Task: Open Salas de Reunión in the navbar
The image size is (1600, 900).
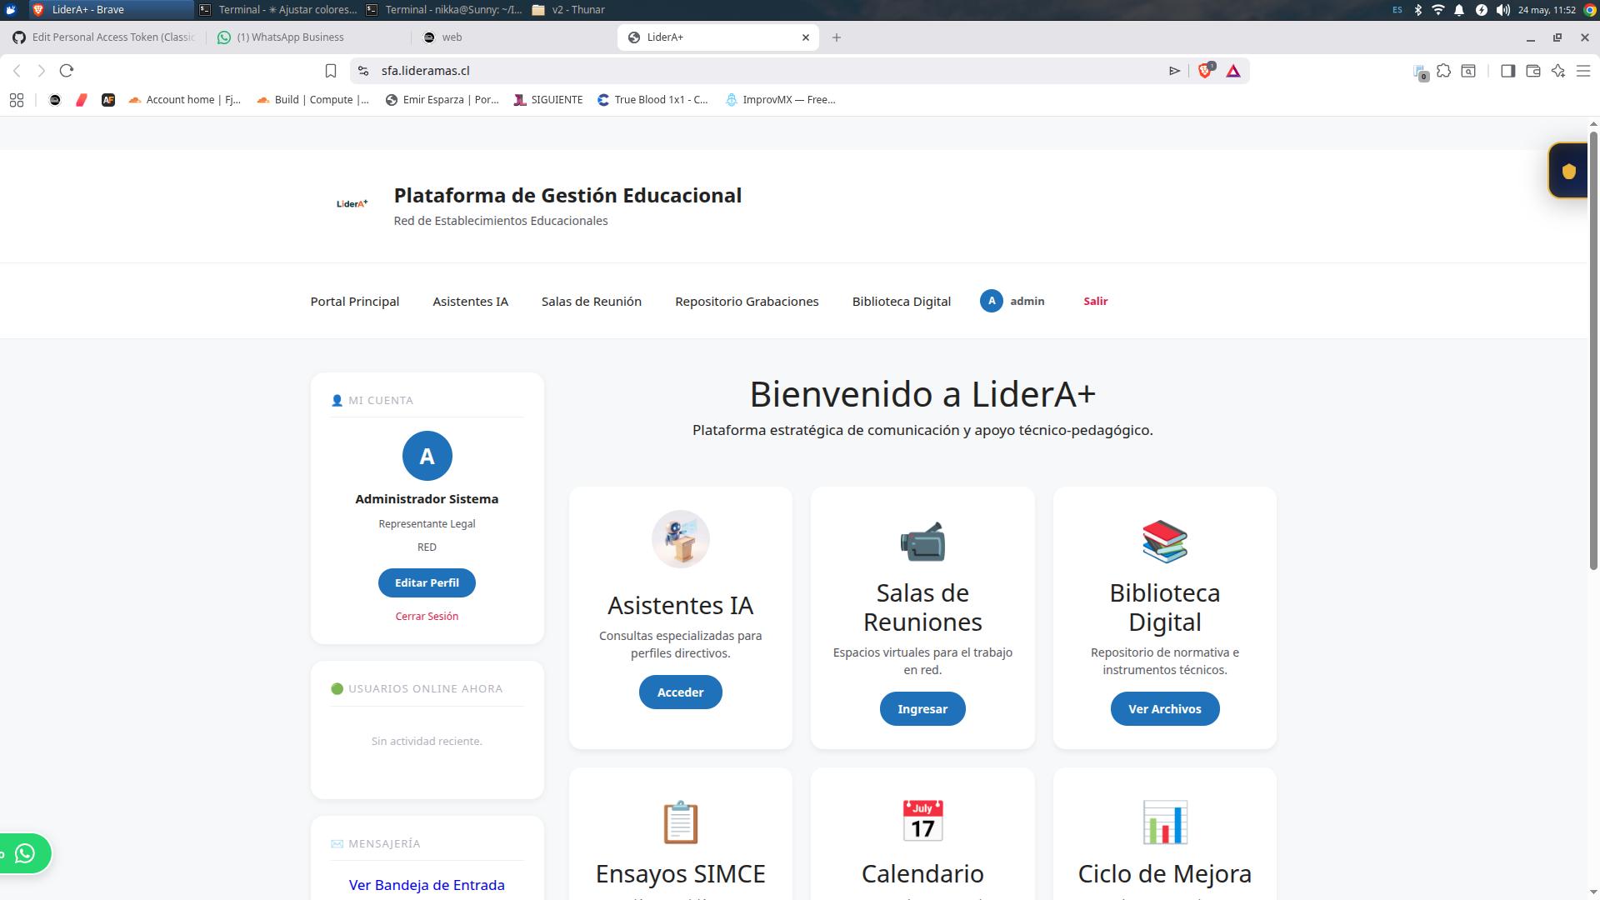Action: [x=592, y=302]
